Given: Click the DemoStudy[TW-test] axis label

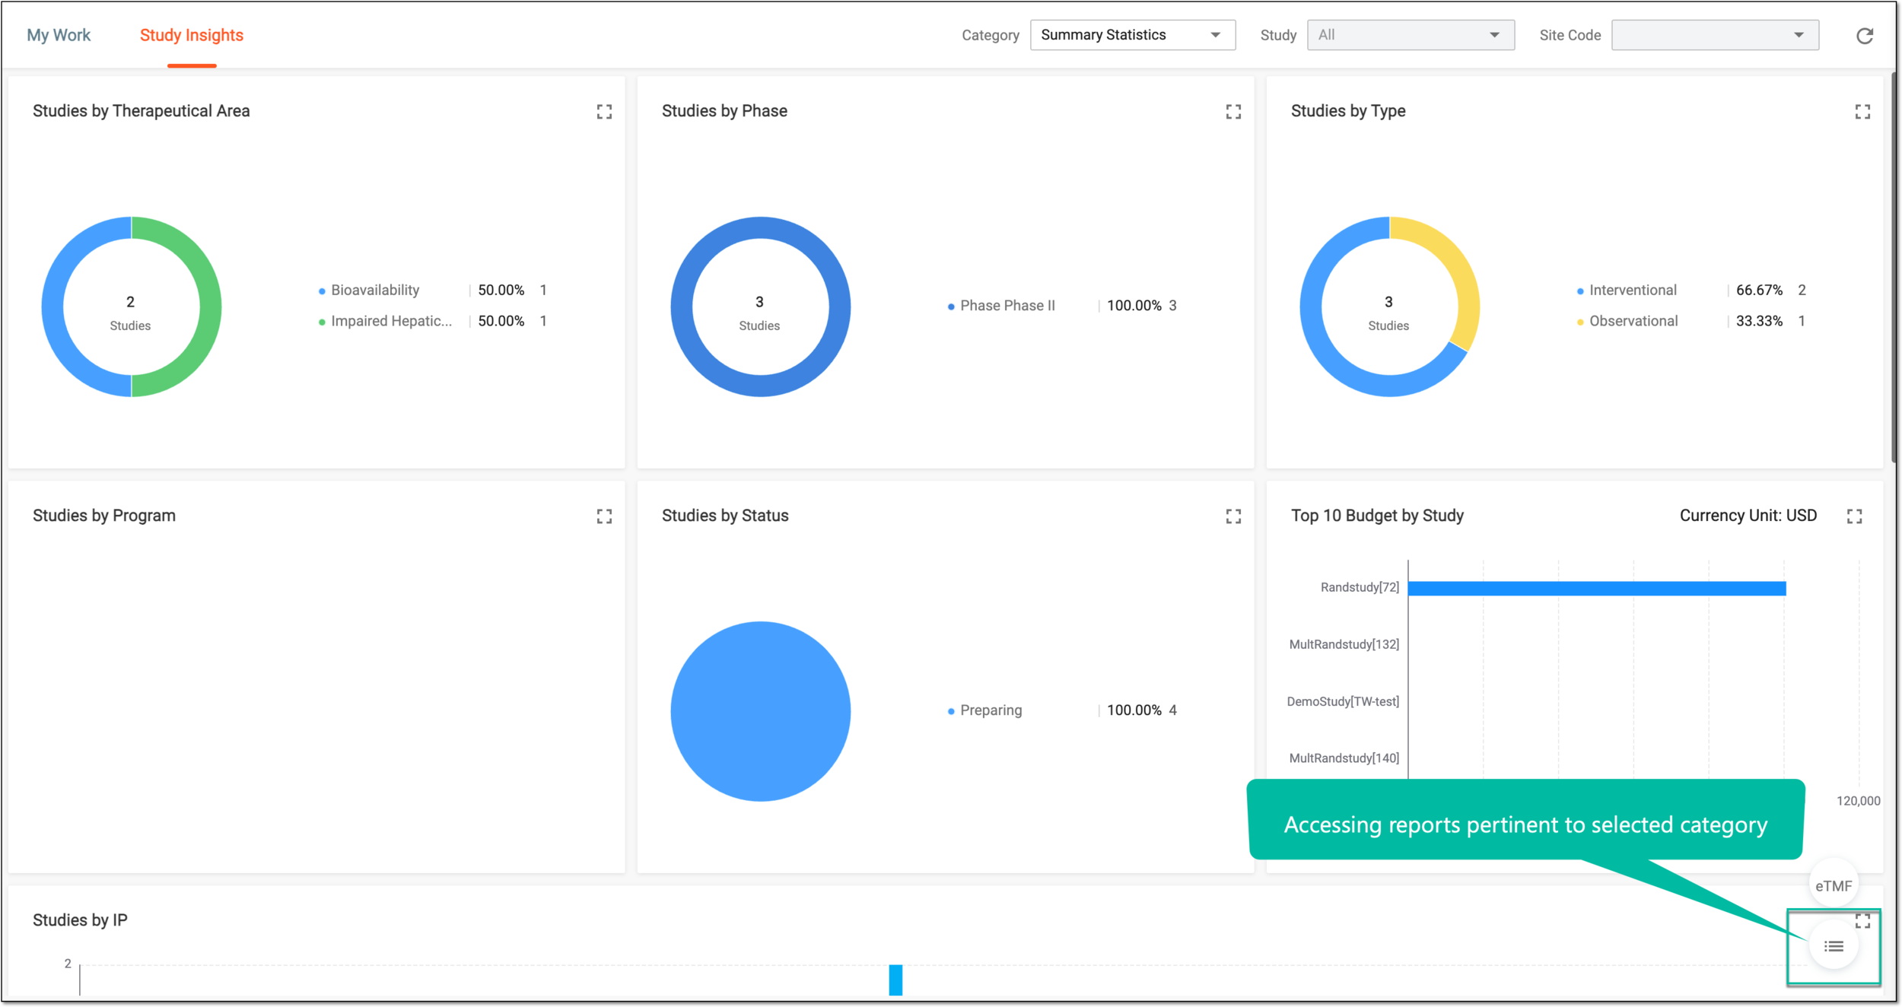Looking at the screenshot, I should tap(1343, 701).
